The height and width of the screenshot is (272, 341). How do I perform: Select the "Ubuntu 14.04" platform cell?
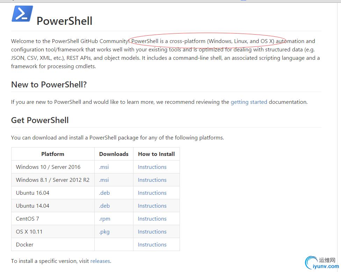coord(53,206)
